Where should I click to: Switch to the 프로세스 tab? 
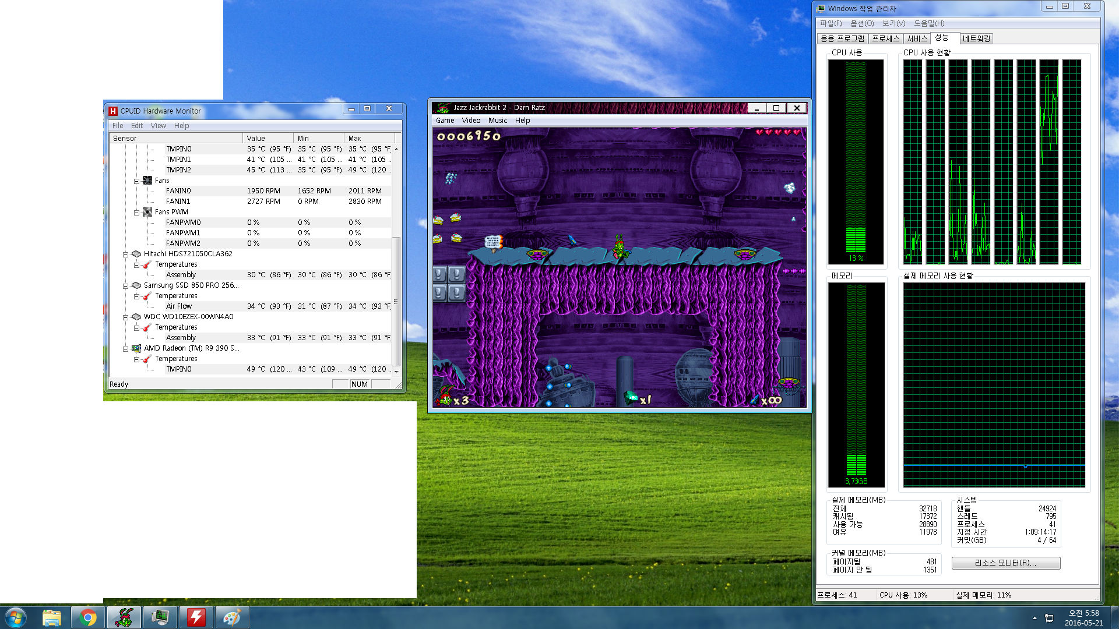click(x=885, y=38)
